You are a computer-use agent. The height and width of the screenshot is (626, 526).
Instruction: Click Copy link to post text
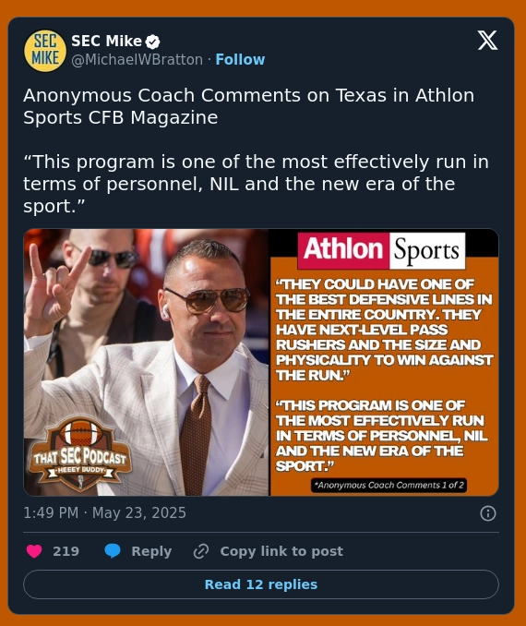(281, 551)
